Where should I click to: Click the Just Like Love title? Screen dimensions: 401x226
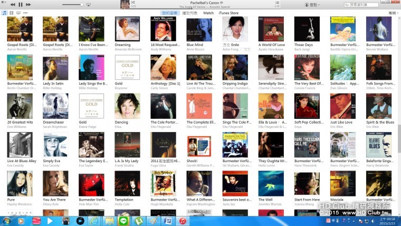(x=341, y=123)
